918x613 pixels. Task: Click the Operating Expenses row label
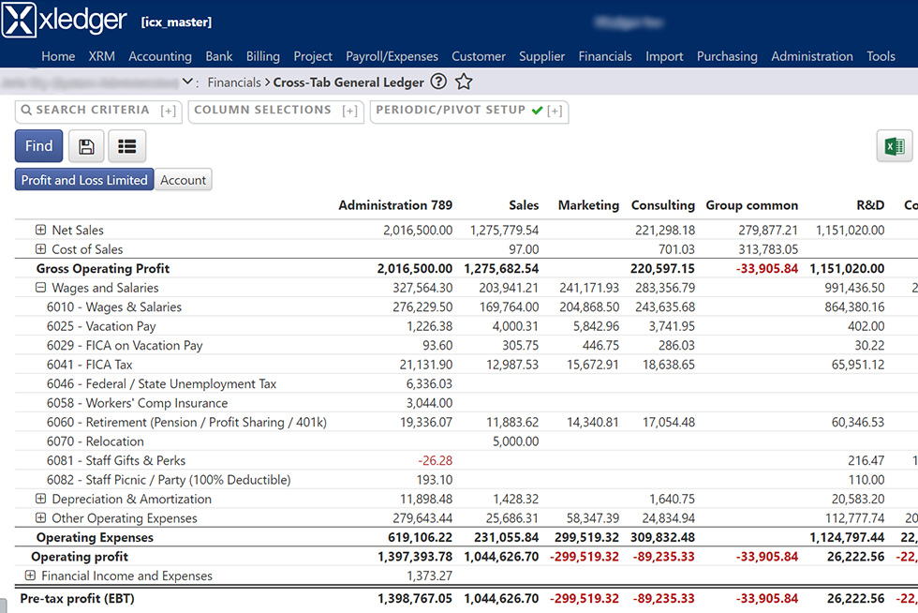95,537
